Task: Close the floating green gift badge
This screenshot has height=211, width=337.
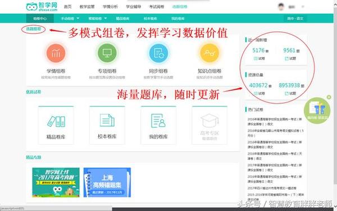Action: [329, 97]
